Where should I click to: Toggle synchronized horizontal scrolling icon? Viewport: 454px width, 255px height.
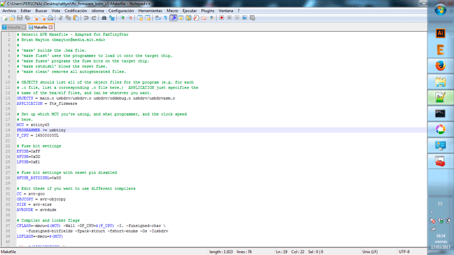pos(148,18)
